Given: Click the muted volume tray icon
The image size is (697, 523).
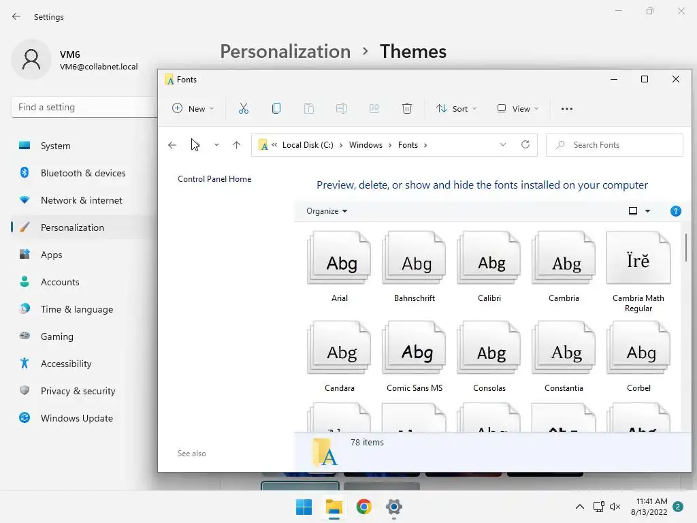Looking at the screenshot, I should coord(615,507).
